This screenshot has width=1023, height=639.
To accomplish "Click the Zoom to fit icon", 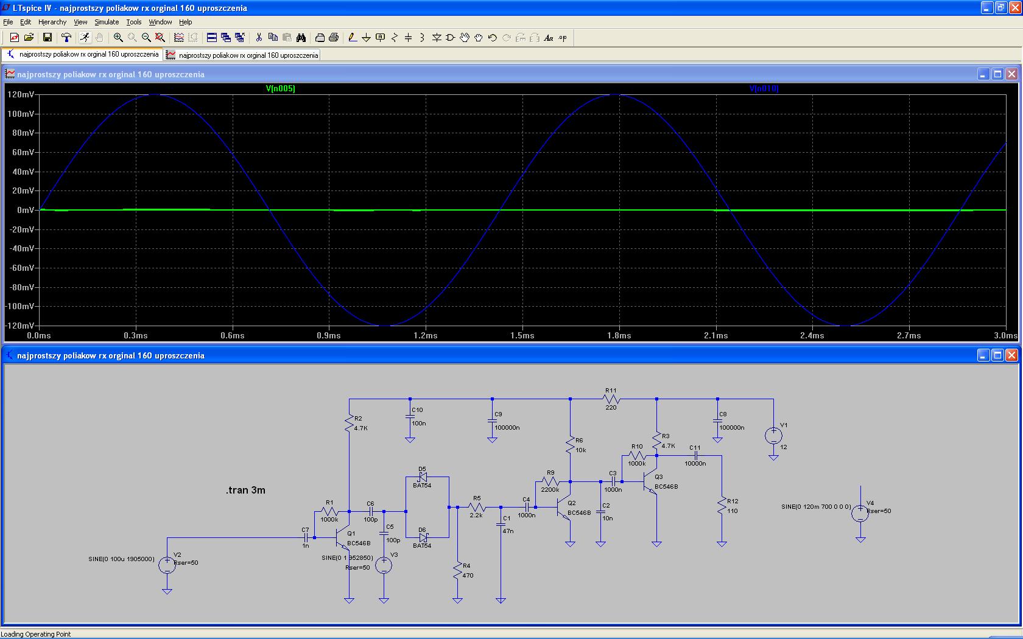I will point(160,38).
